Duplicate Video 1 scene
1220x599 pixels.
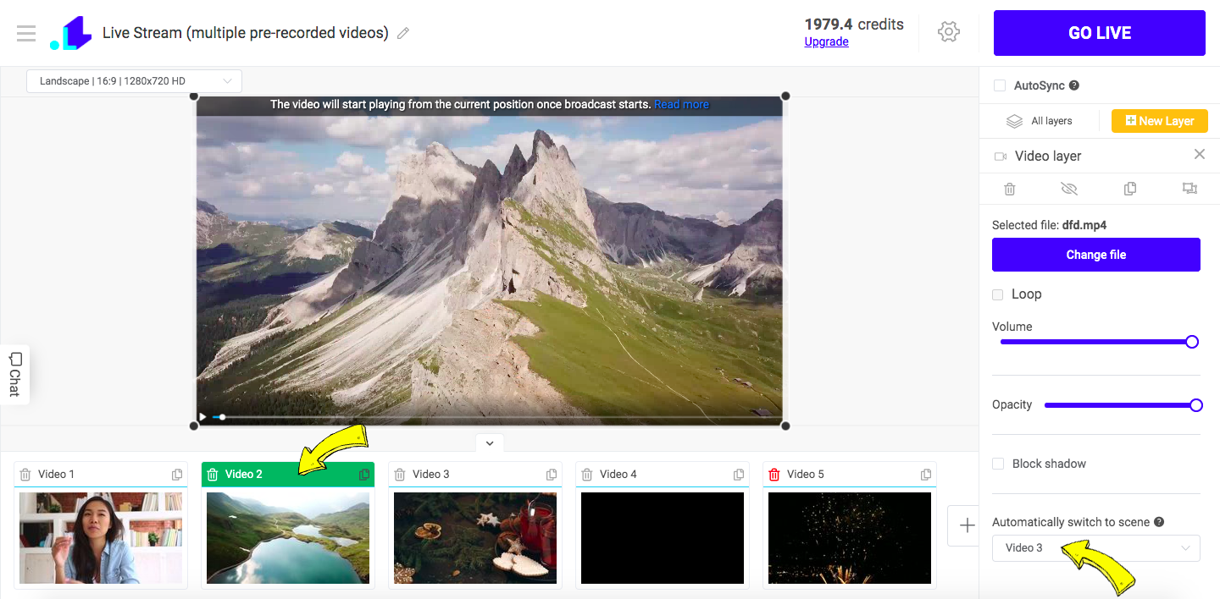tap(177, 475)
